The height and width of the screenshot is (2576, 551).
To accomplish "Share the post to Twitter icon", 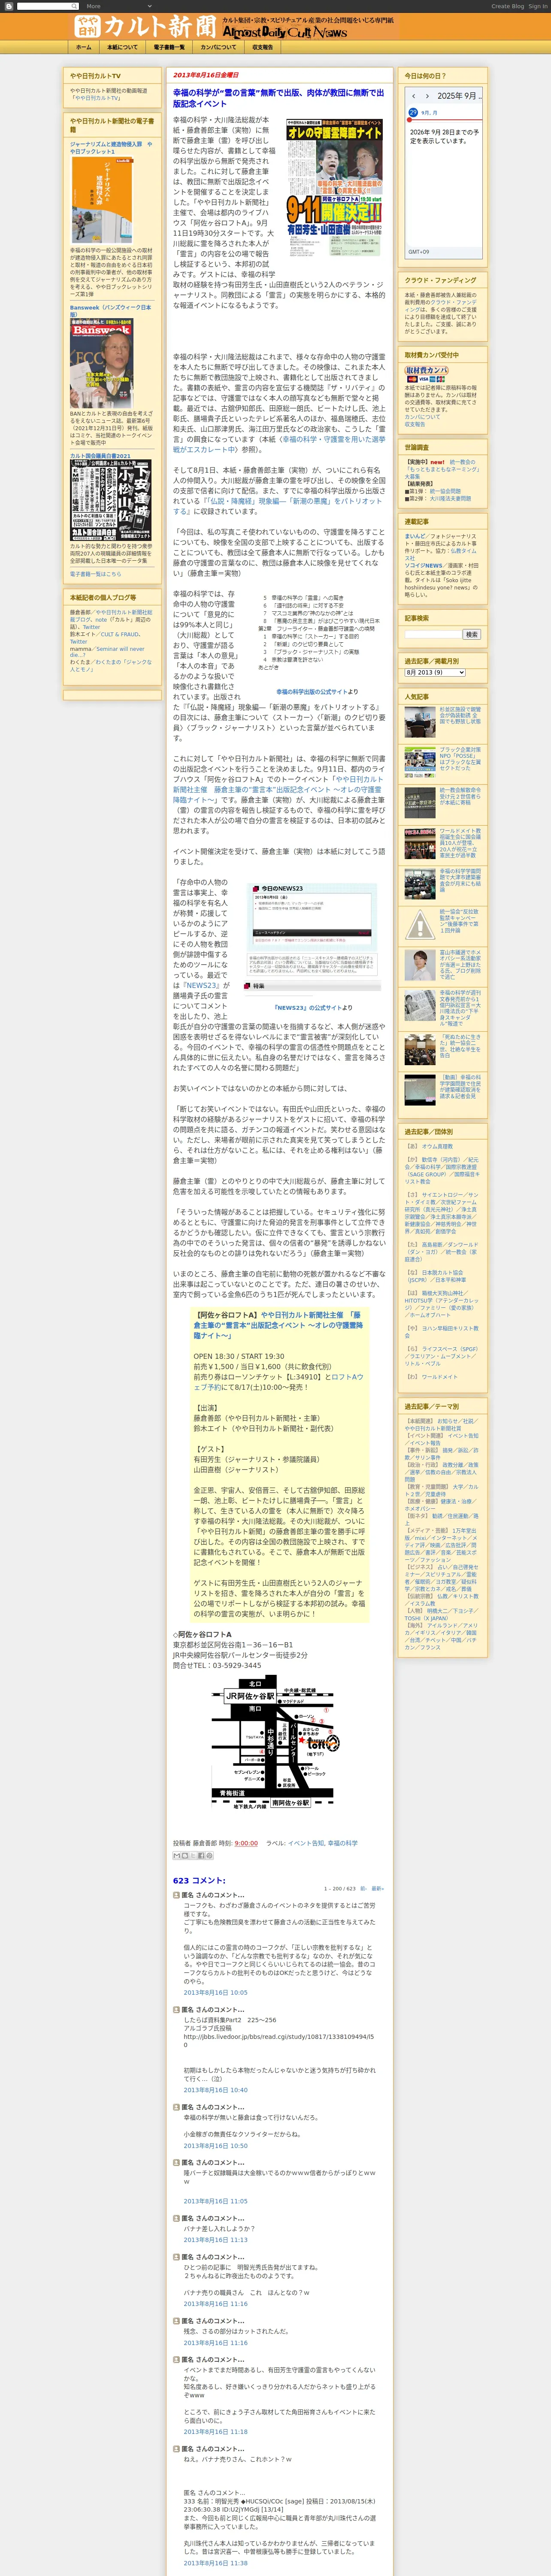I will tap(193, 1856).
